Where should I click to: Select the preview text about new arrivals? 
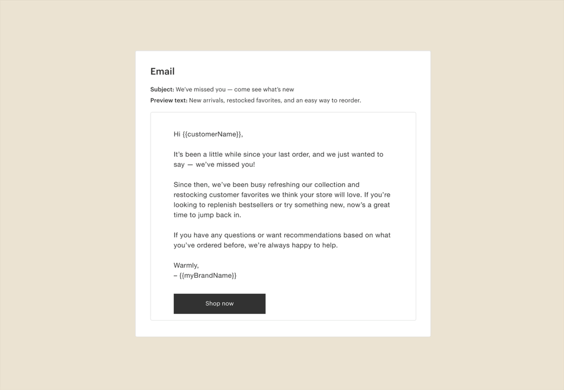[275, 101]
